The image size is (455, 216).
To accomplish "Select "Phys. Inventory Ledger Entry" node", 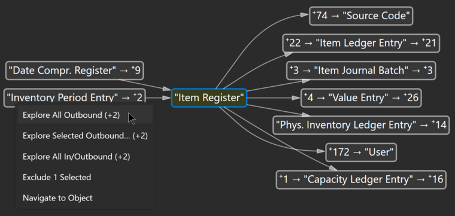I will 361,125.
